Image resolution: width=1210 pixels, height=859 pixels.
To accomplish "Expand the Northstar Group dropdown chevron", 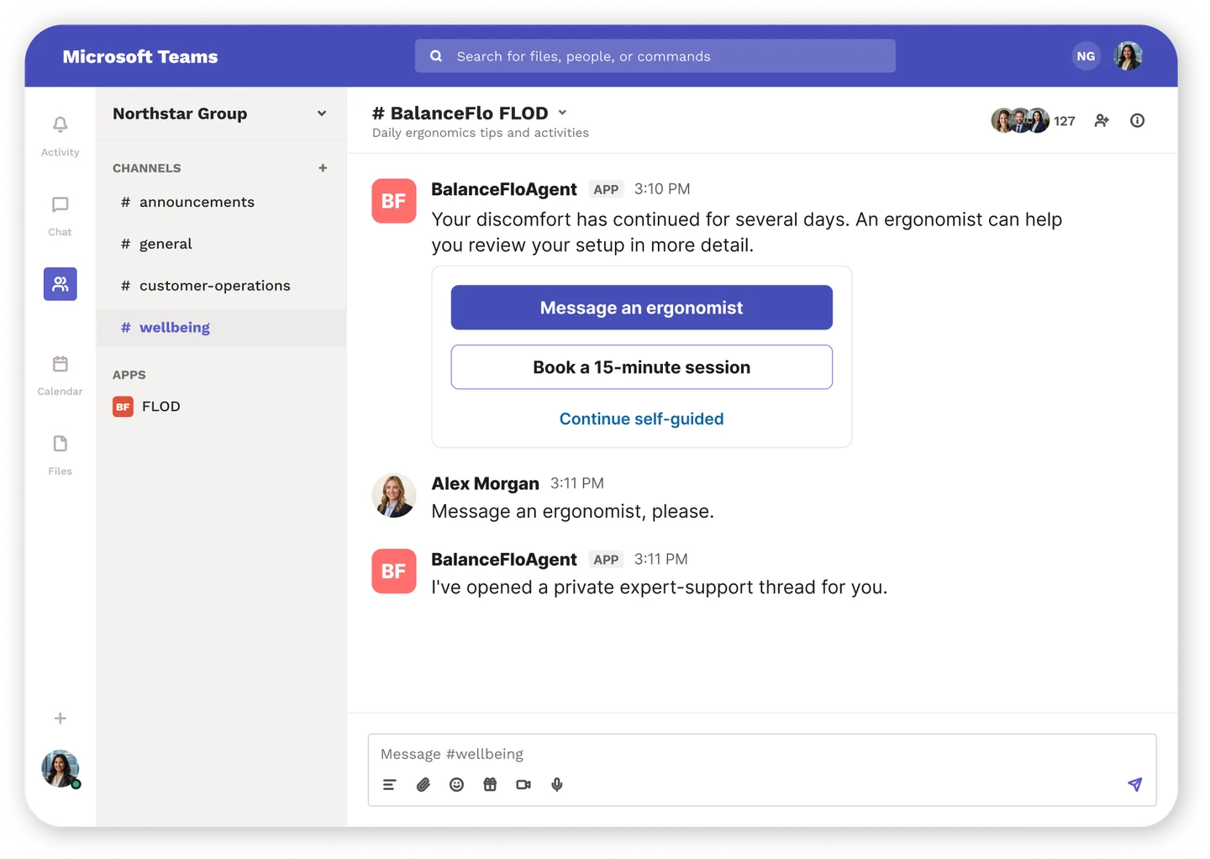I will tap(322, 113).
